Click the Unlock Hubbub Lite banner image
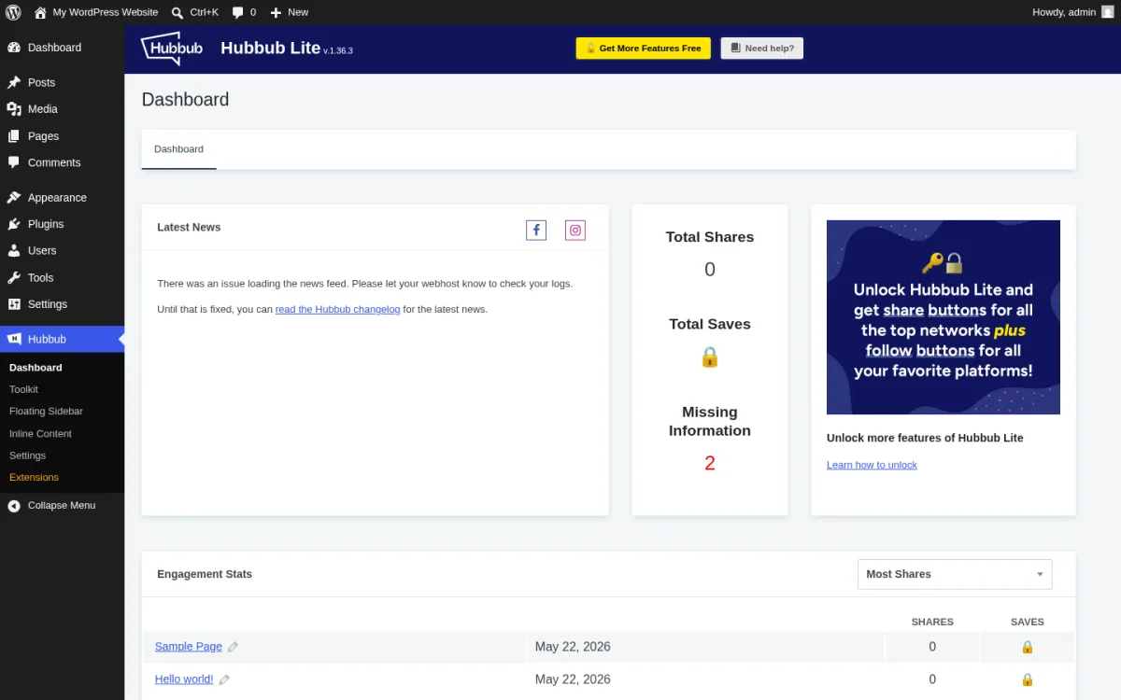The image size is (1121, 700). [944, 317]
